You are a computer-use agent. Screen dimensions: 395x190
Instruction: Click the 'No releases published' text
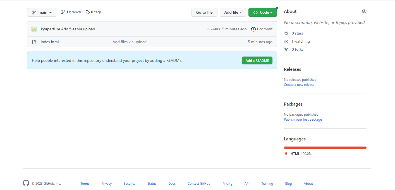tap(300, 80)
